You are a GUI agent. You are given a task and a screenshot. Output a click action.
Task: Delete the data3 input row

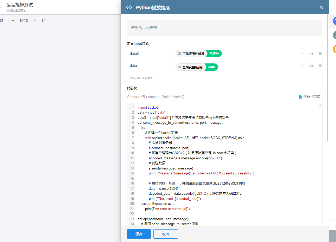pyautogui.click(x=320, y=54)
